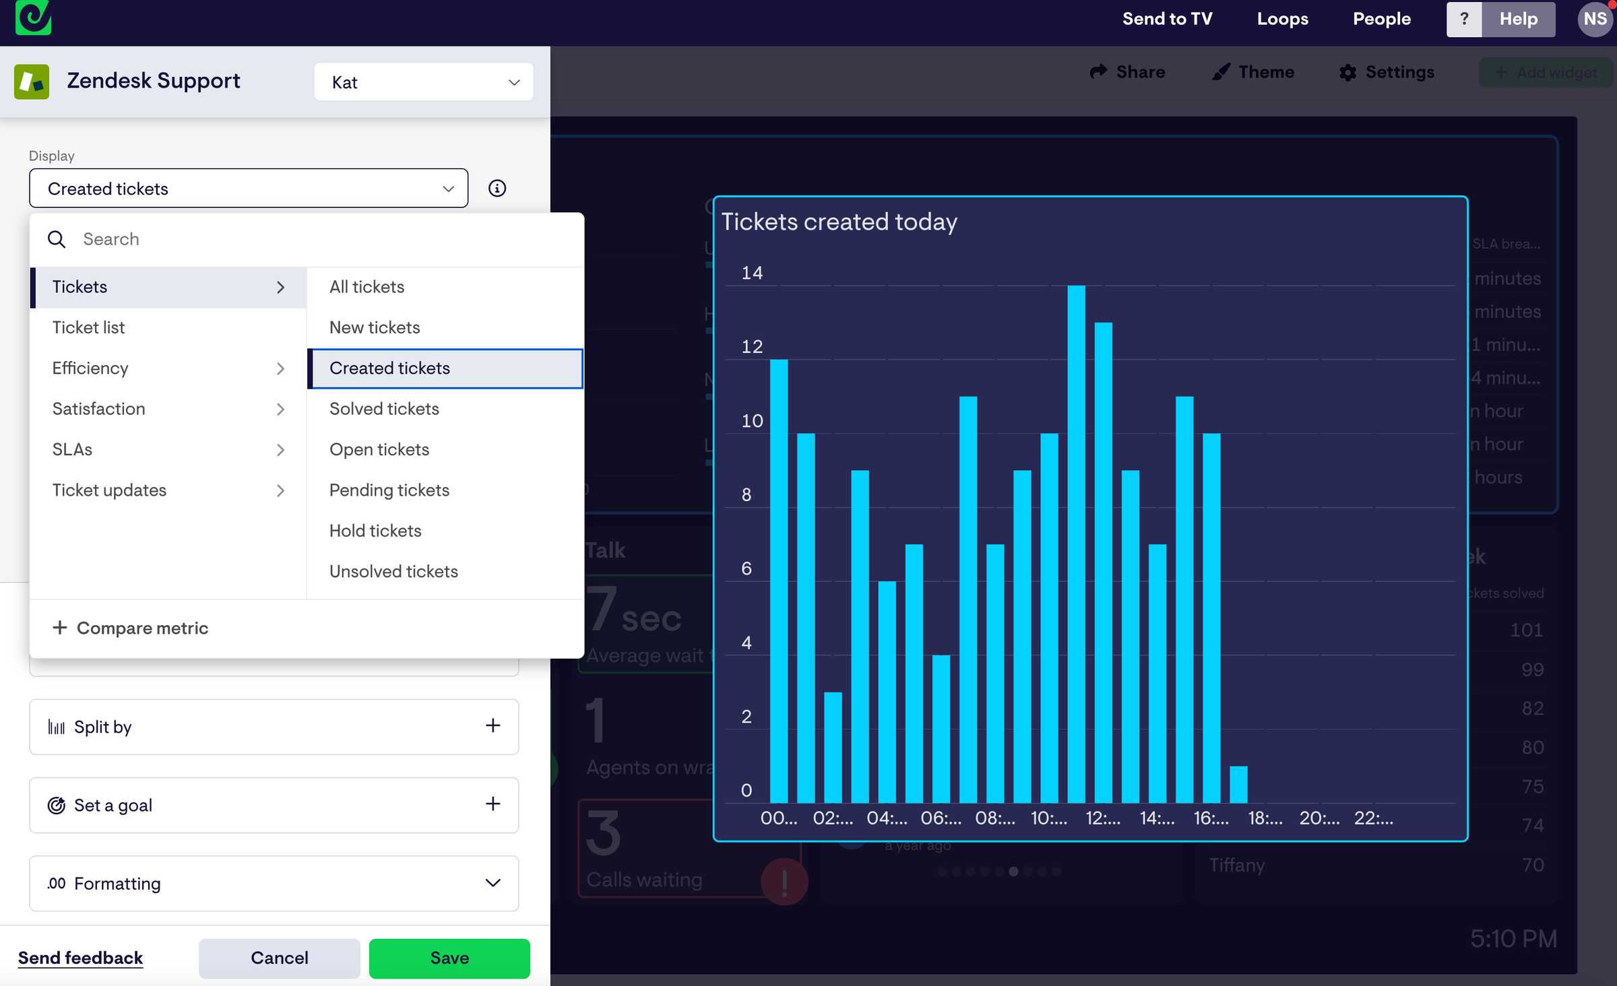The width and height of the screenshot is (1617, 986).
Task: Expand the Formatting section
Action: [493, 883]
